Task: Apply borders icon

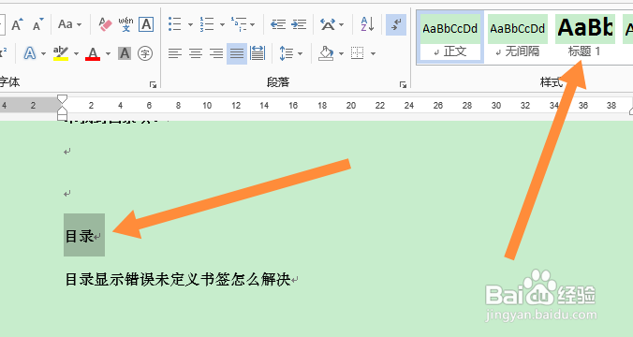Action: [x=358, y=53]
